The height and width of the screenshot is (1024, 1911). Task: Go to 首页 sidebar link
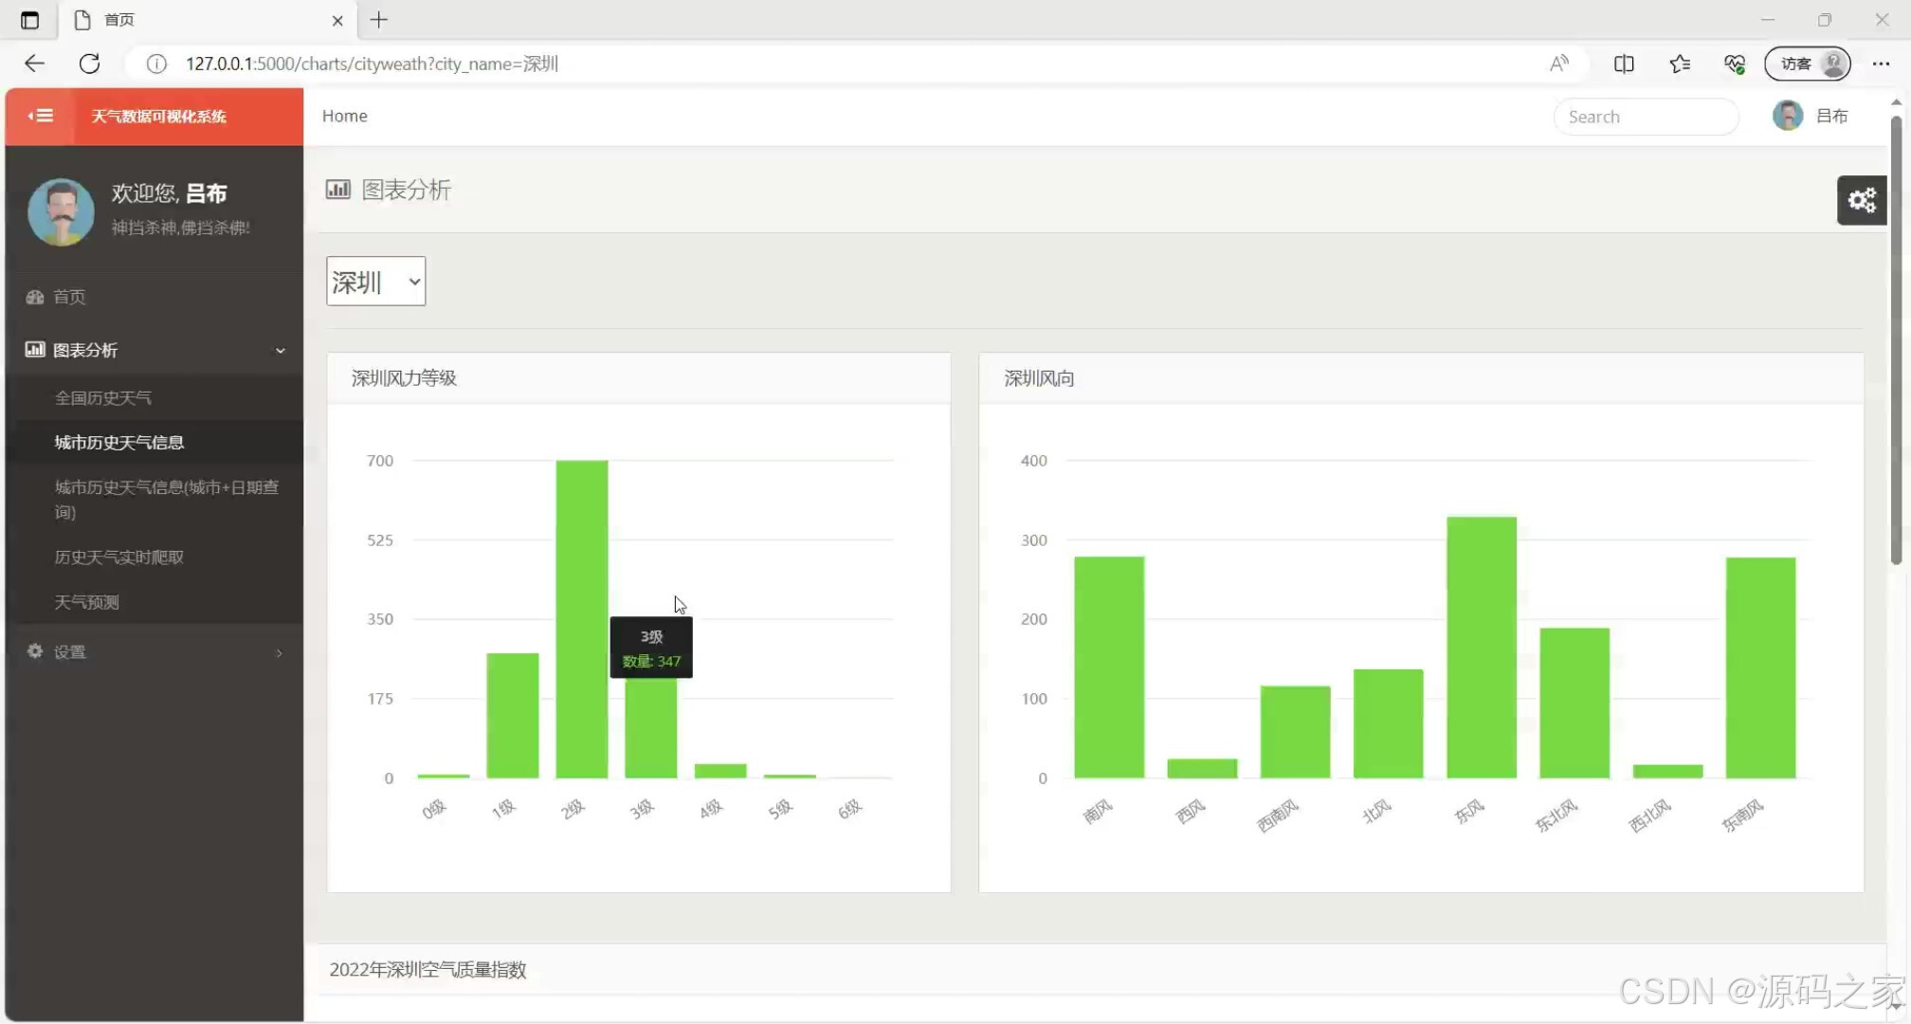(x=68, y=297)
